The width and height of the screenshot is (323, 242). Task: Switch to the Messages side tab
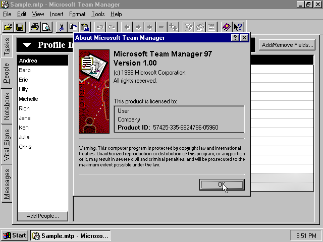(7, 184)
